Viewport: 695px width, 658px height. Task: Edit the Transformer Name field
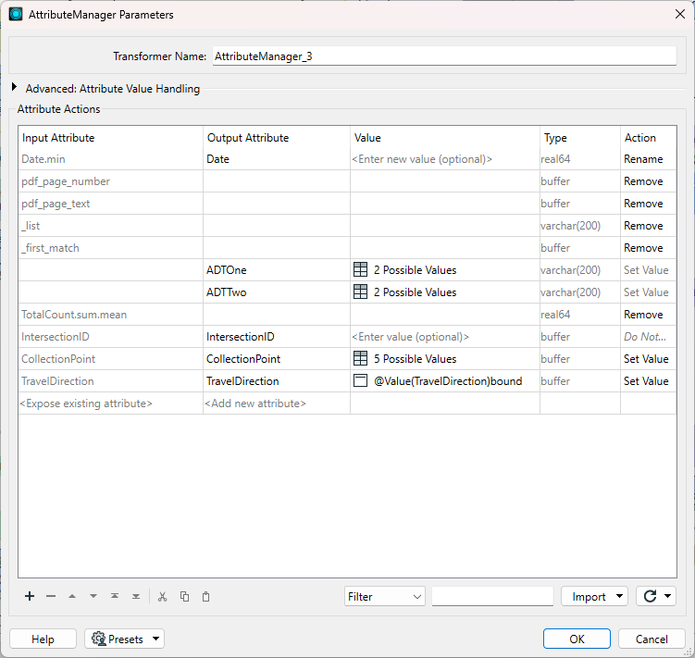click(444, 56)
